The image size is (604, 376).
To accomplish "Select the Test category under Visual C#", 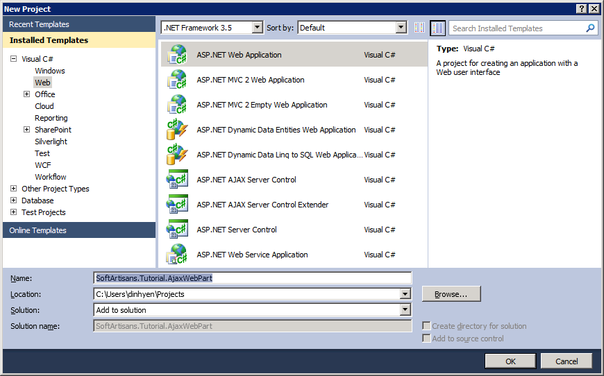I will pyautogui.click(x=42, y=153).
